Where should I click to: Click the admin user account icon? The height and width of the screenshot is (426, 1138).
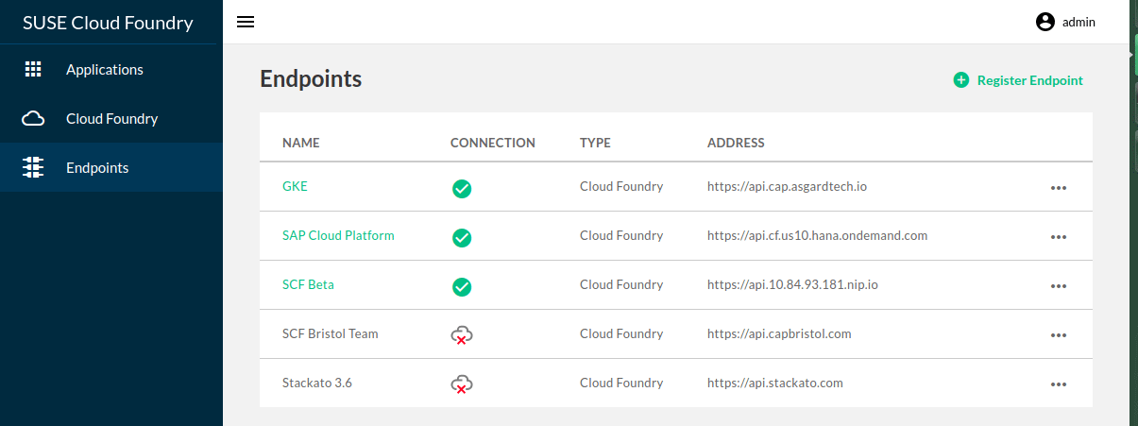click(x=1045, y=22)
